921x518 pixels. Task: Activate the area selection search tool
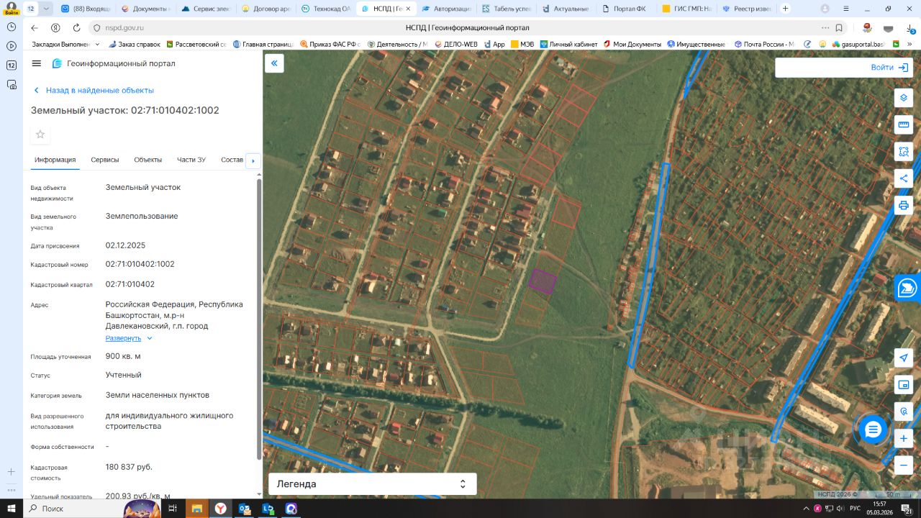coord(904,151)
